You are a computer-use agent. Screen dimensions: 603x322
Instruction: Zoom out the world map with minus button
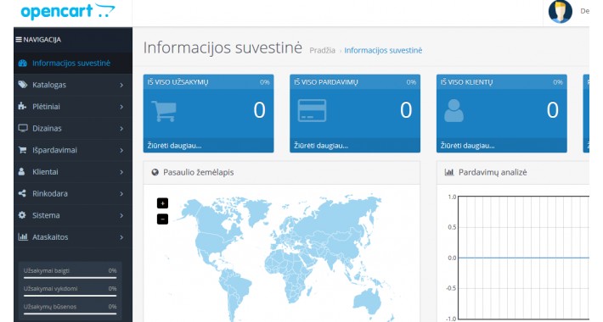(162, 219)
